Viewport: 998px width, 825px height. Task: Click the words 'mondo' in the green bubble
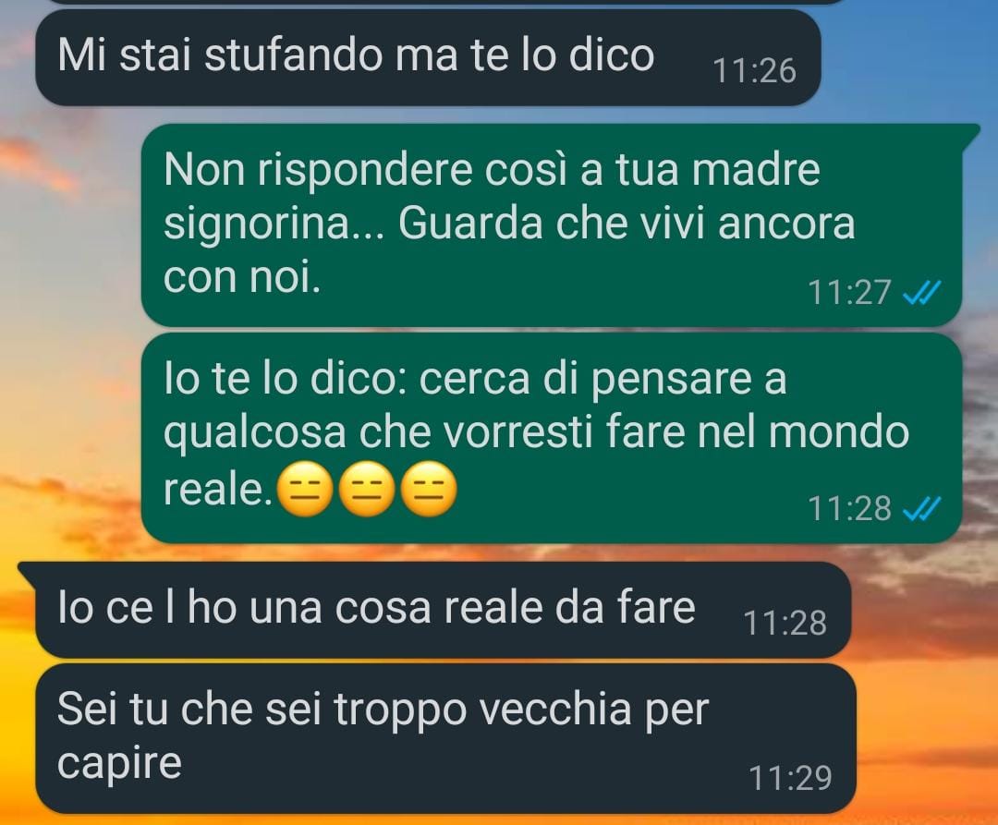pyautogui.click(x=839, y=431)
